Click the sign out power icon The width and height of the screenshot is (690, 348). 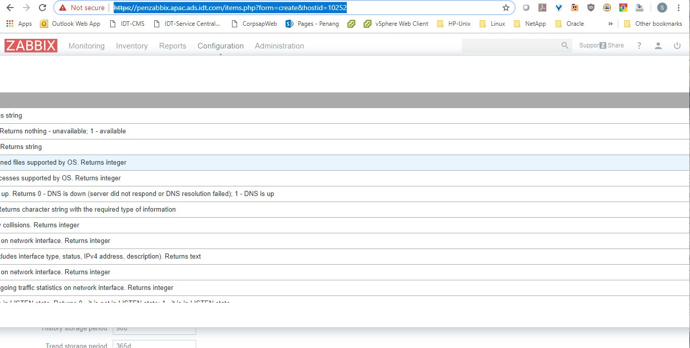point(677,45)
